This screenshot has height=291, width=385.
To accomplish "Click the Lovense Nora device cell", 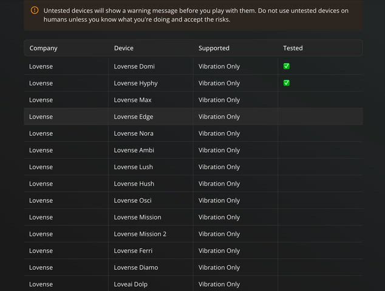I will 134,133.
